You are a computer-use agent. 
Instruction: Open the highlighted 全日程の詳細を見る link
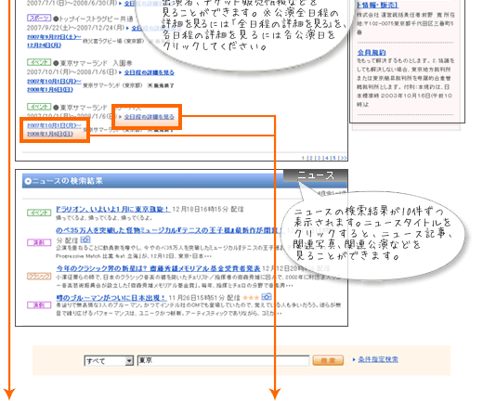pos(150,117)
